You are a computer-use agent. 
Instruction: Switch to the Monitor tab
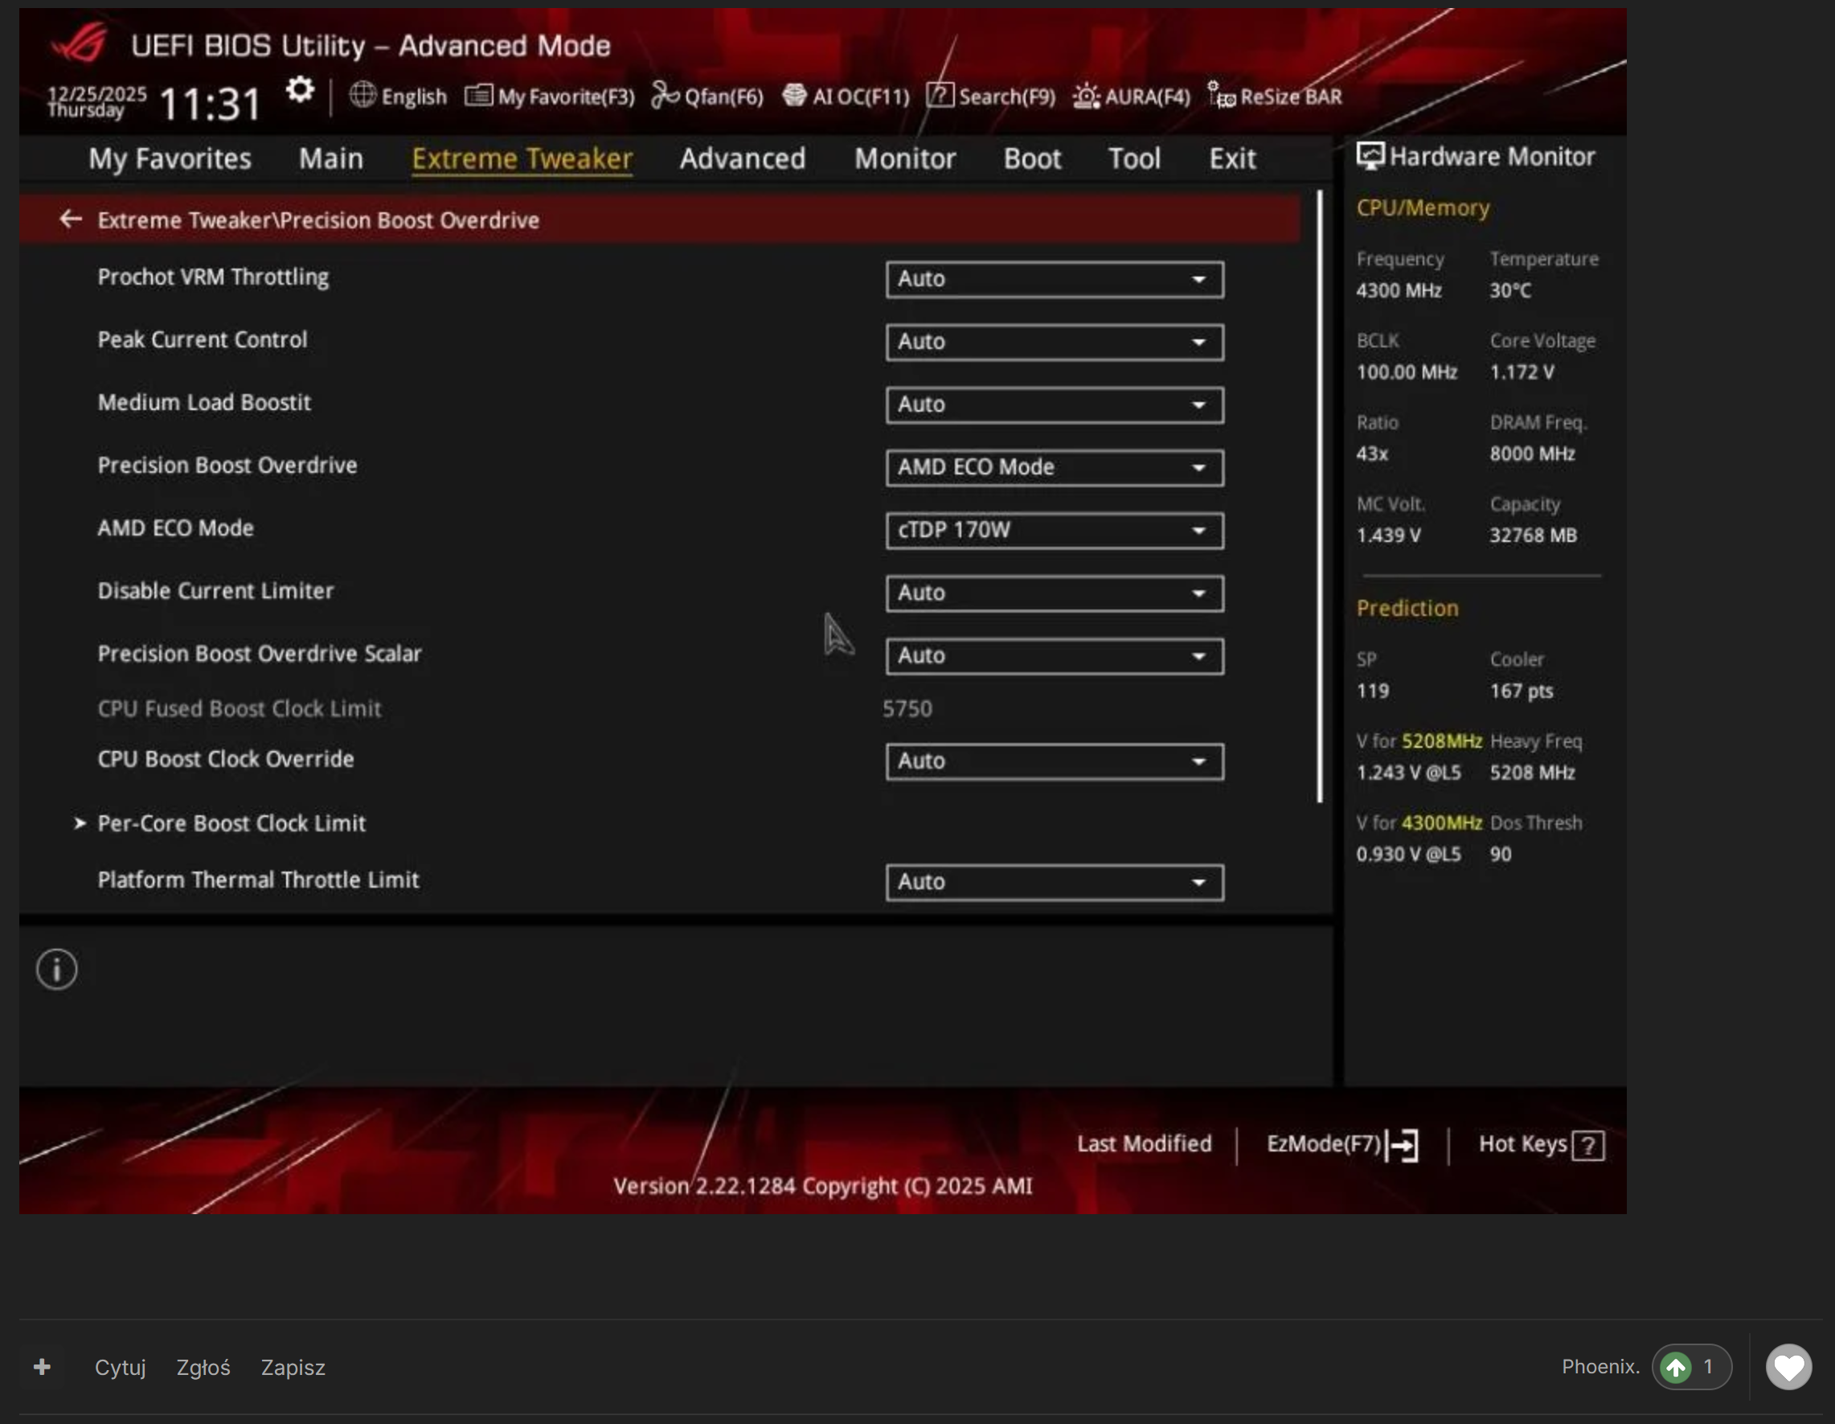coord(905,159)
